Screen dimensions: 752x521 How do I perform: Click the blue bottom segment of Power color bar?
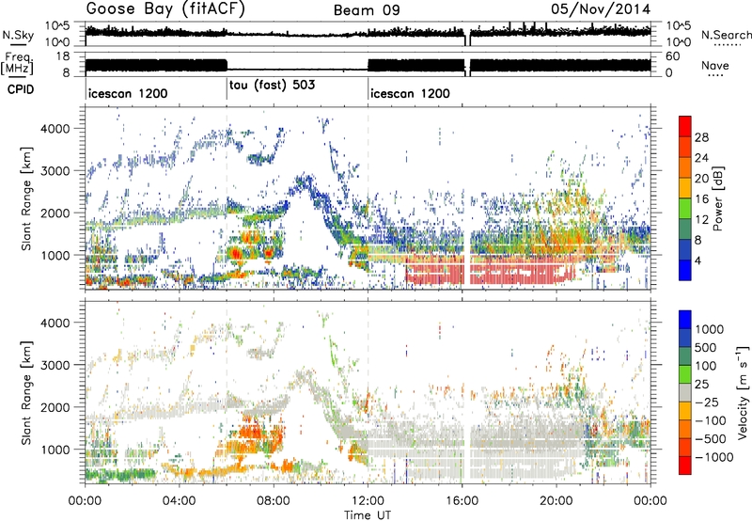pyautogui.click(x=685, y=270)
